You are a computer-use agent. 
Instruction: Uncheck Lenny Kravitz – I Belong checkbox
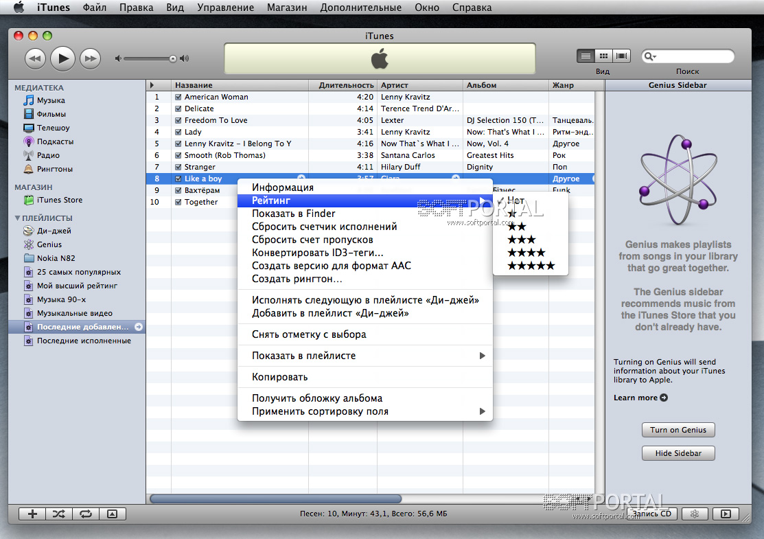point(178,144)
